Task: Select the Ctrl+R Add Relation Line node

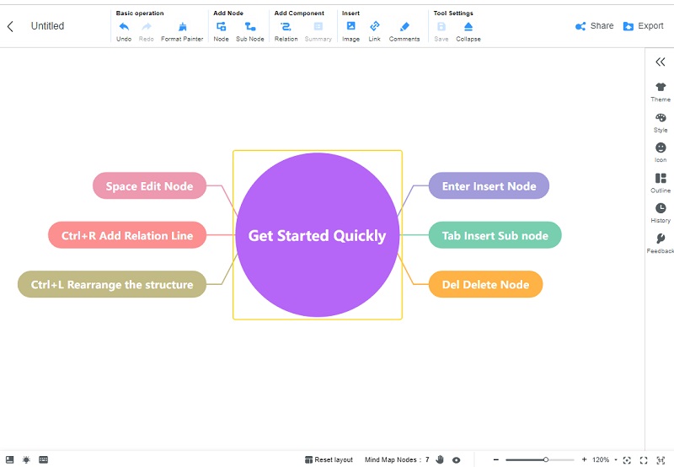Action: tap(127, 235)
